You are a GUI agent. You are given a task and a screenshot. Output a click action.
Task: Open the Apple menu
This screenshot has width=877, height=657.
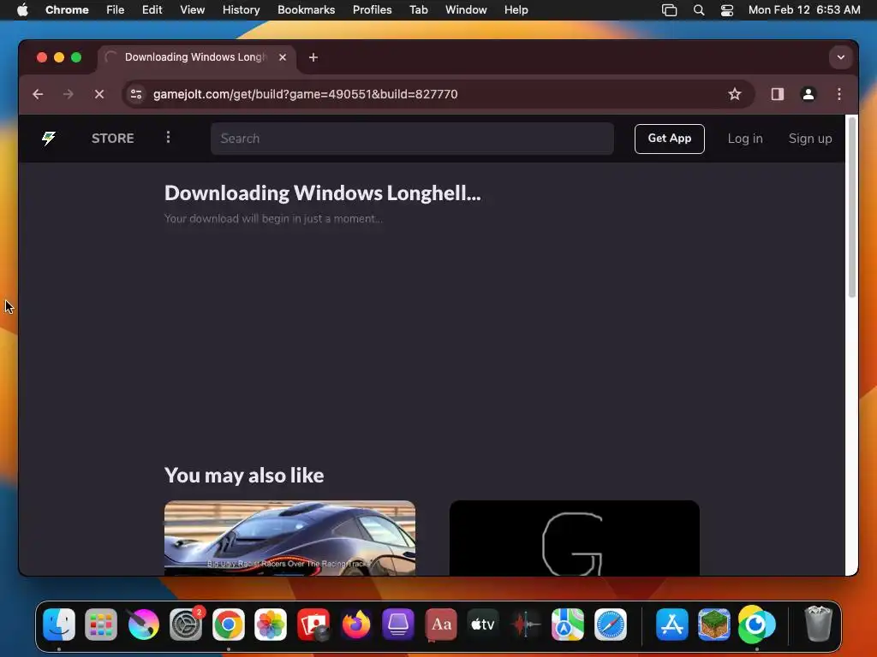(22, 10)
